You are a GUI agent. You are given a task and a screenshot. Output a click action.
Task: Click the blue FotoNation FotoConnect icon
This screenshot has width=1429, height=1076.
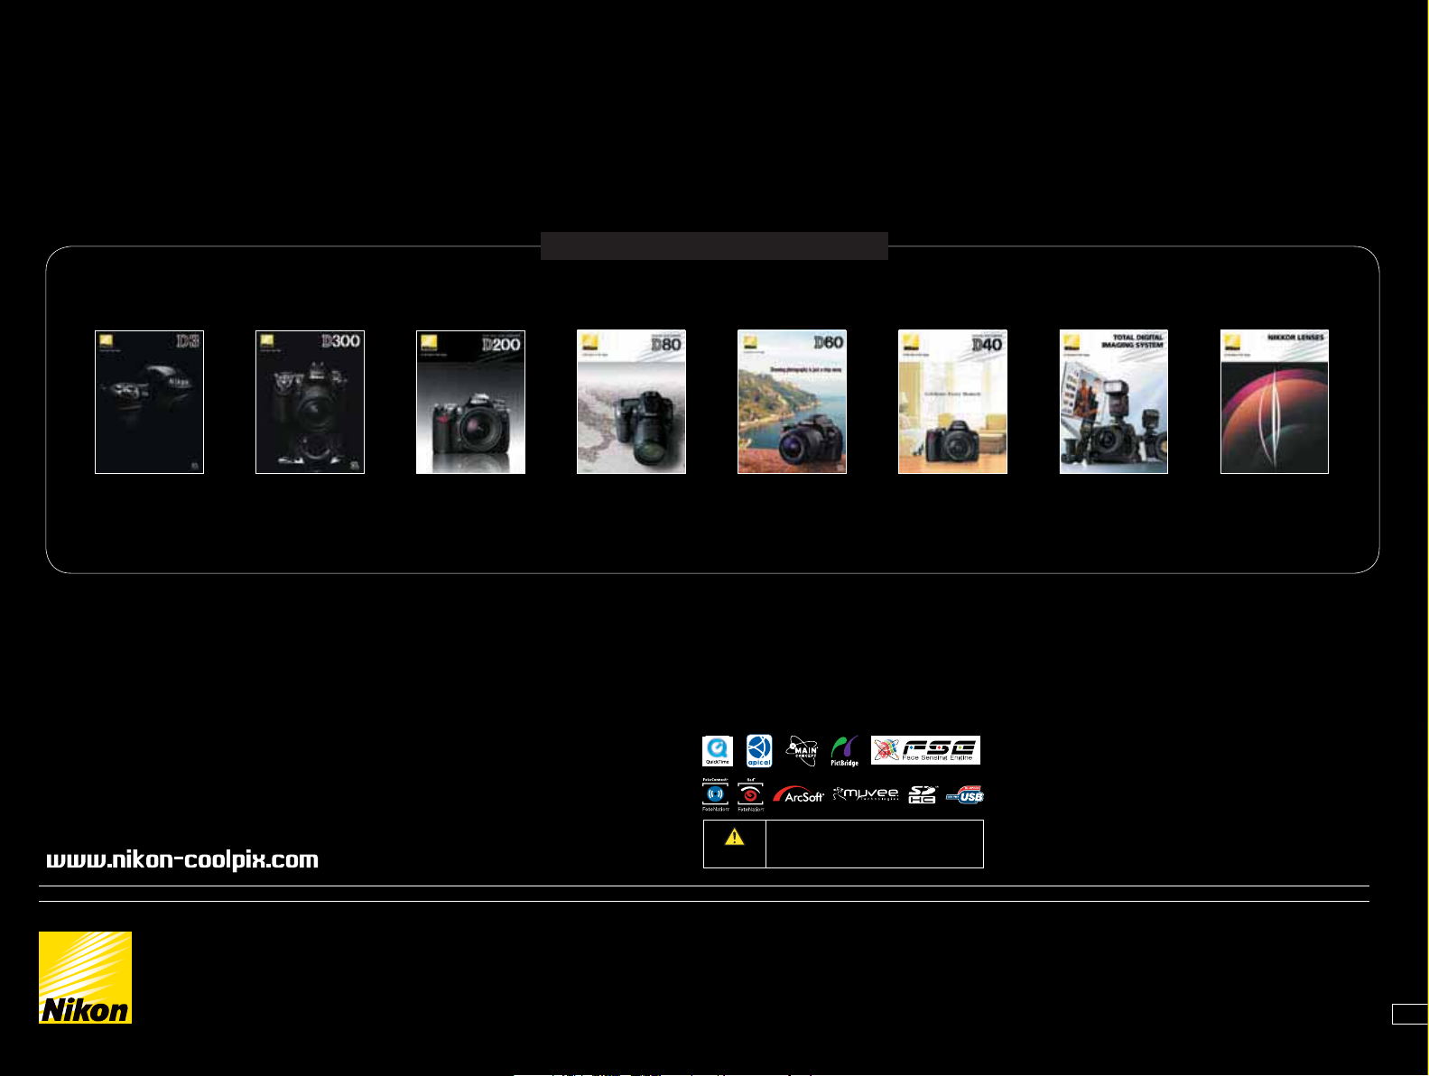tap(715, 795)
